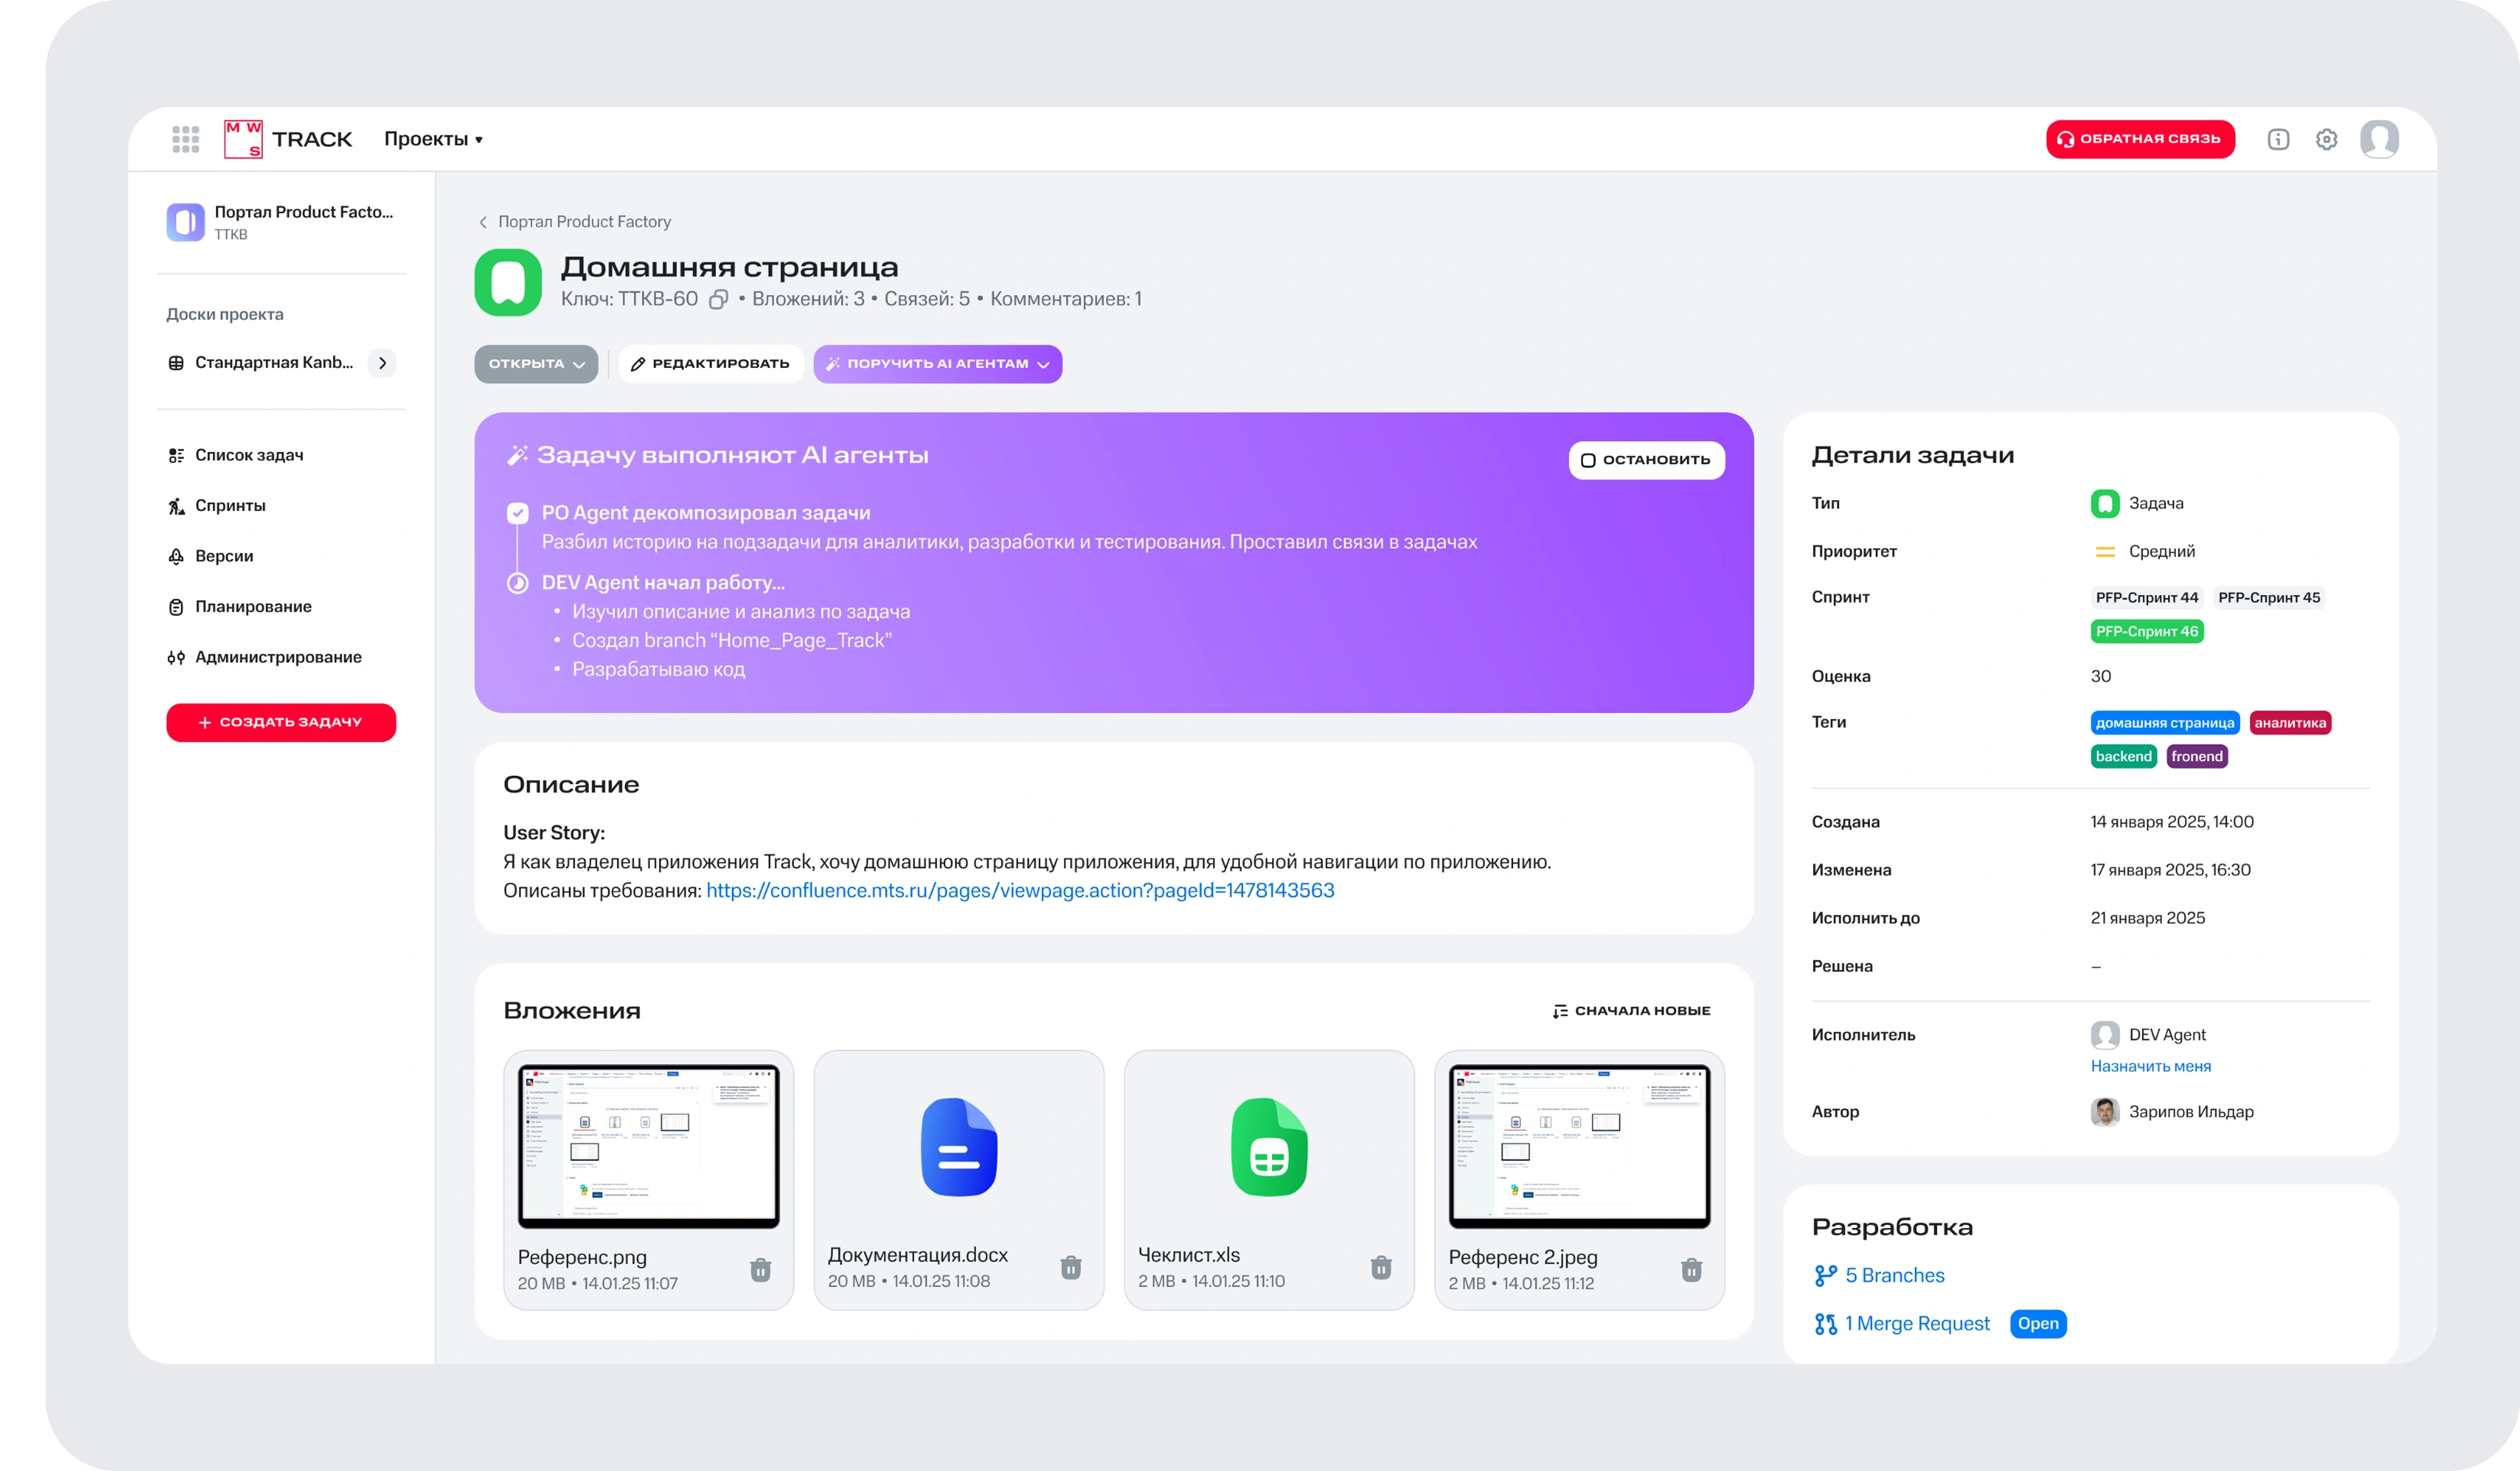Copy the task key ТТКВ-60
The width and height of the screenshot is (2520, 1471).
[718, 299]
